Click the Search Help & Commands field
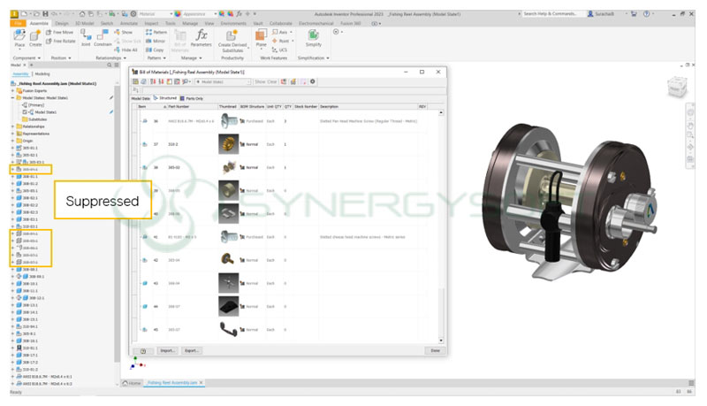707x406 pixels. tap(561, 14)
